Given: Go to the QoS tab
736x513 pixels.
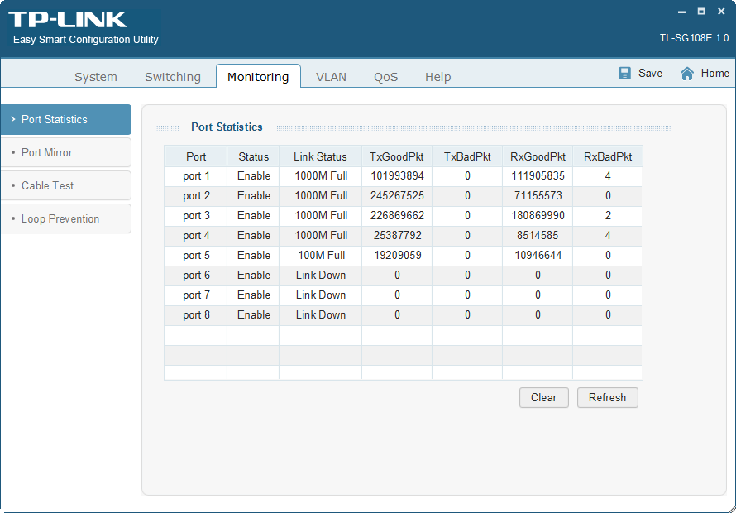Looking at the screenshot, I should (386, 77).
